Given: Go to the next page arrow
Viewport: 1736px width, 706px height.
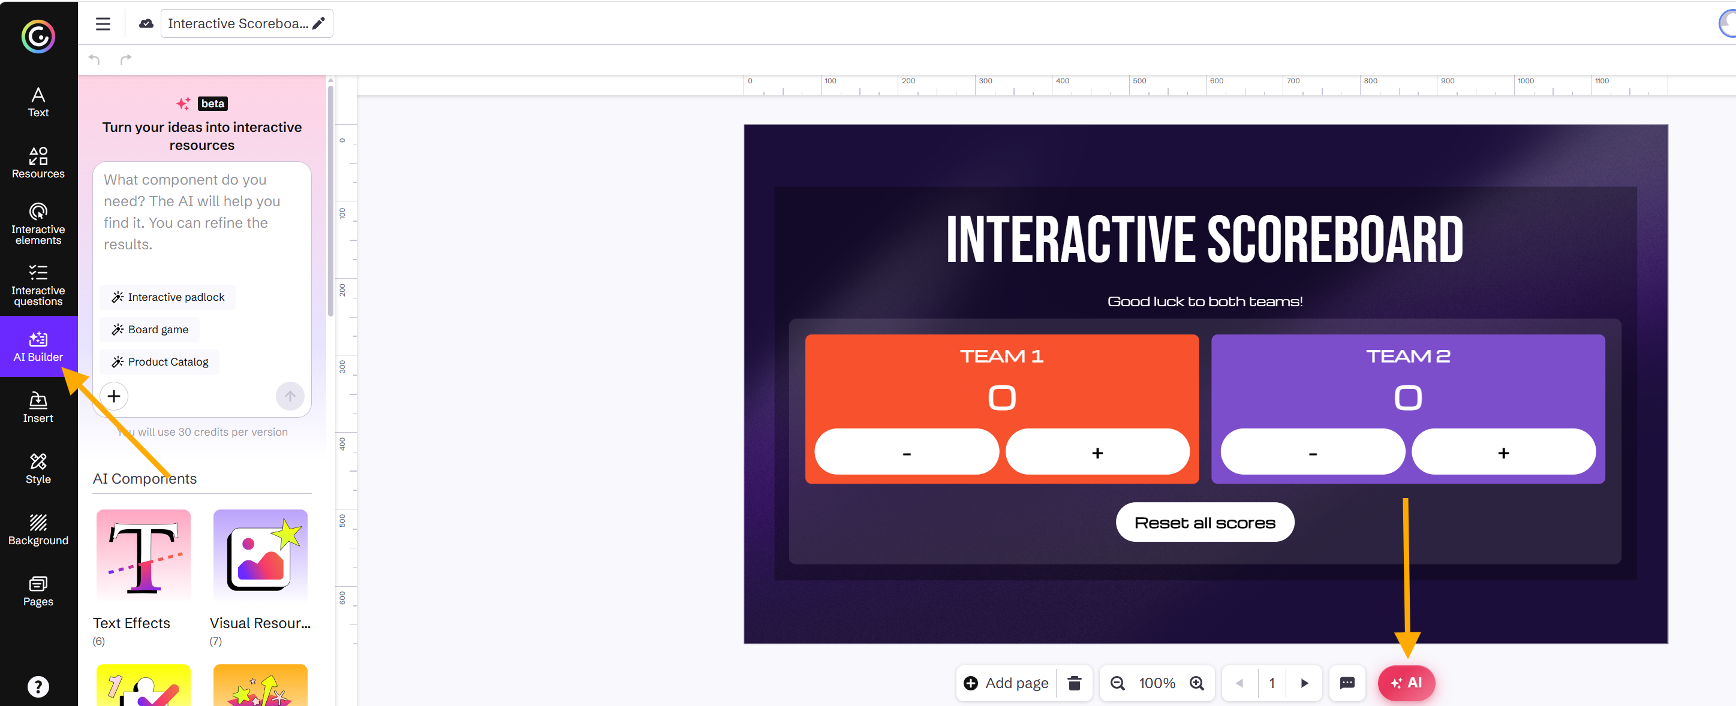Looking at the screenshot, I should point(1304,684).
